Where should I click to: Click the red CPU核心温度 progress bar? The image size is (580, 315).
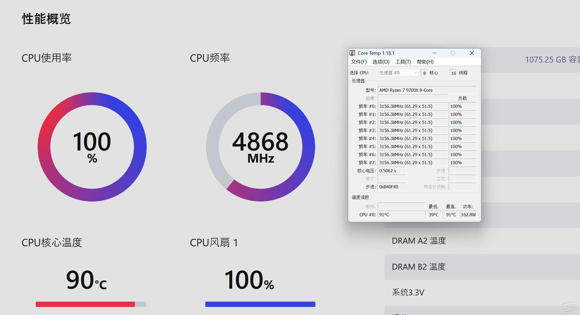pos(85,304)
